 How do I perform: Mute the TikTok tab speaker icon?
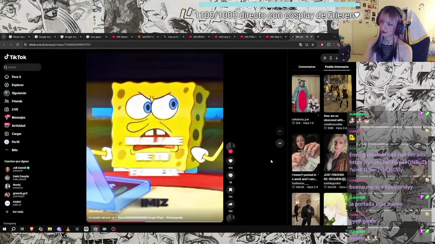pos(307,37)
